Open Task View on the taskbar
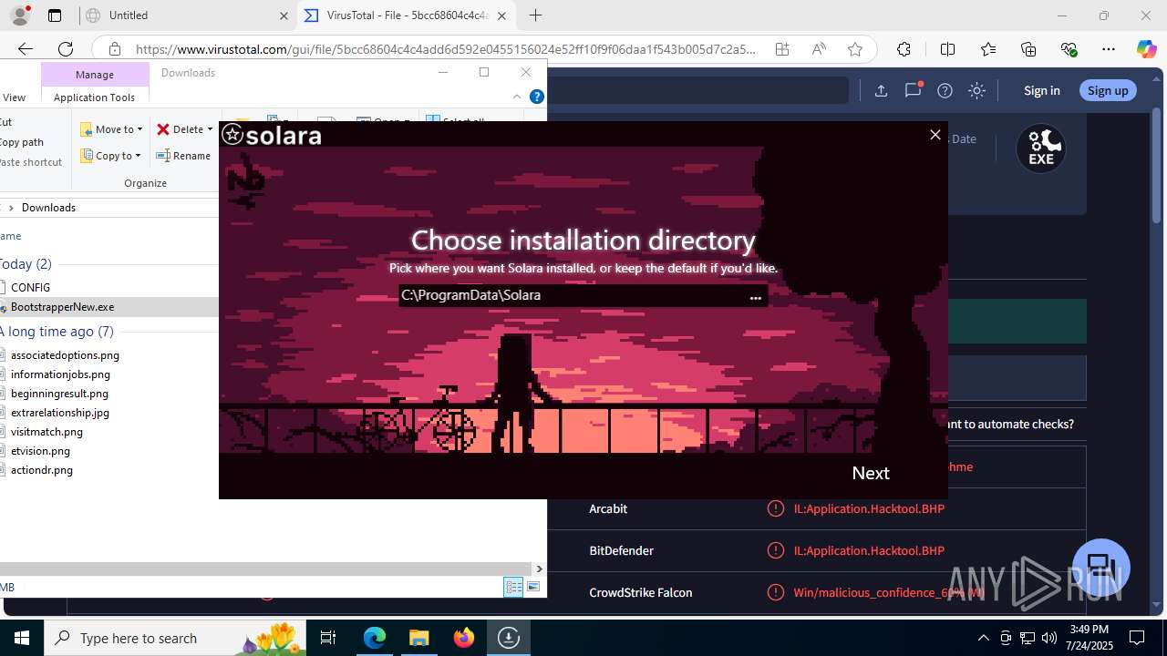This screenshot has width=1167, height=656. pyautogui.click(x=328, y=638)
